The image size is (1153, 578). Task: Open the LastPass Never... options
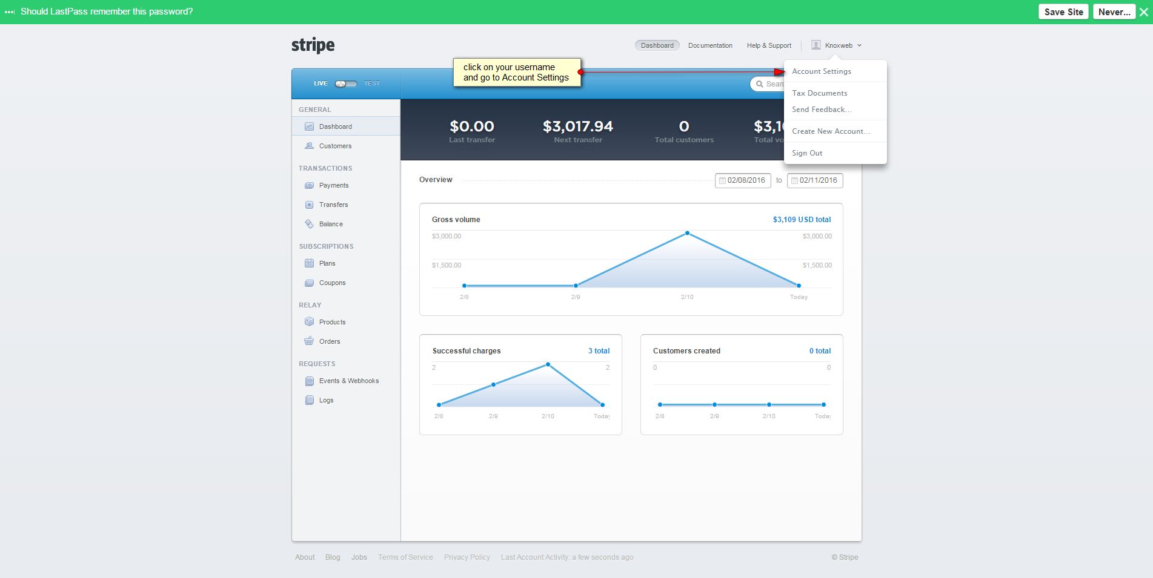[x=1114, y=11]
